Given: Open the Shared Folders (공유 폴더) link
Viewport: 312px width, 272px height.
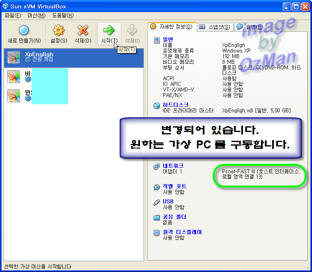Looking at the screenshot, I should [x=174, y=217].
